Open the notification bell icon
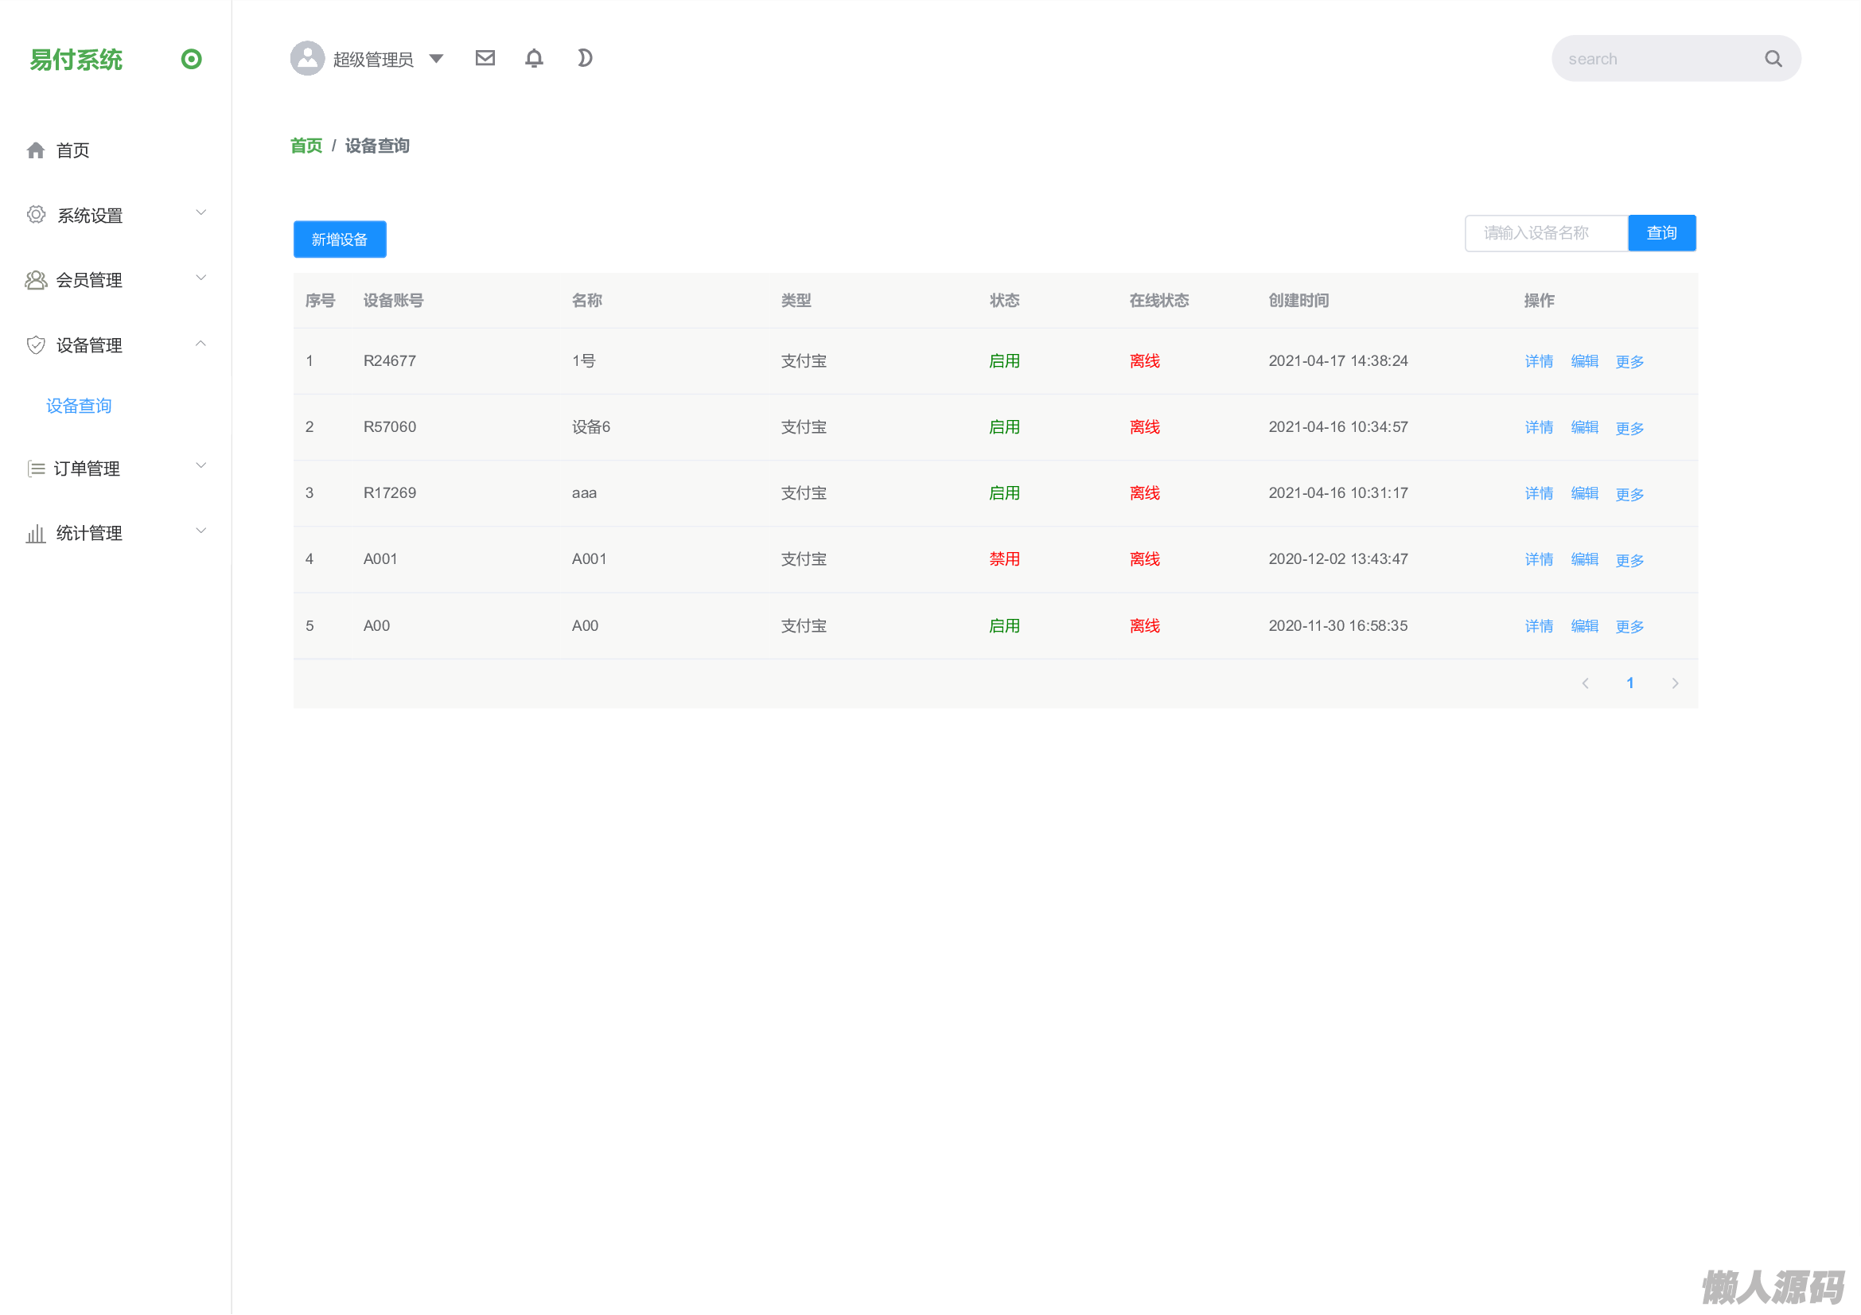The width and height of the screenshot is (1861, 1315). click(x=534, y=58)
